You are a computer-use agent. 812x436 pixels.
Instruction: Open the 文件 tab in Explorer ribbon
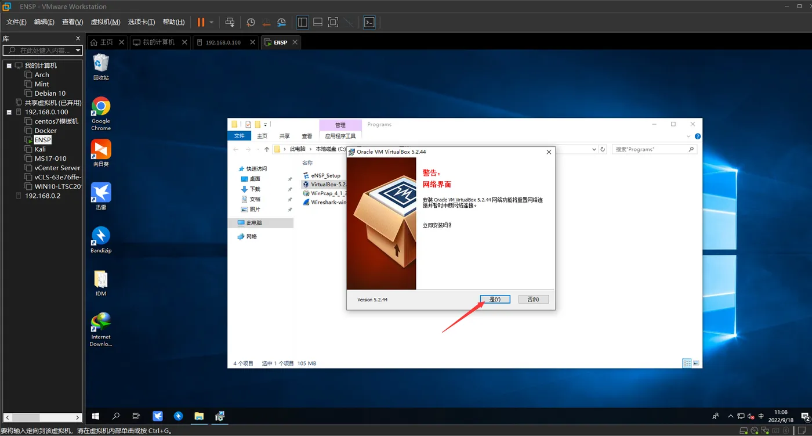pyautogui.click(x=240, y=136)
